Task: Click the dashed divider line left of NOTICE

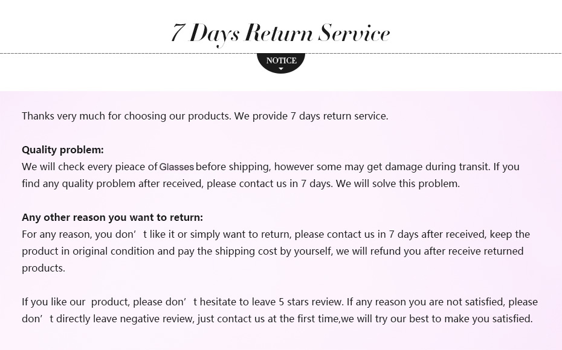Action: (121, 54)
